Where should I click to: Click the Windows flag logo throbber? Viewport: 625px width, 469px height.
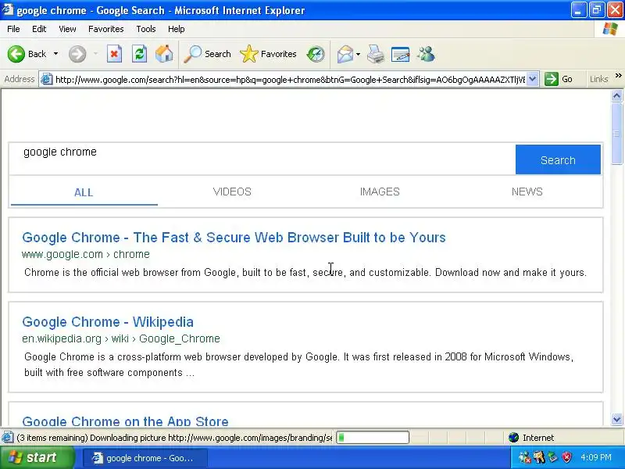tap(610, 29)
